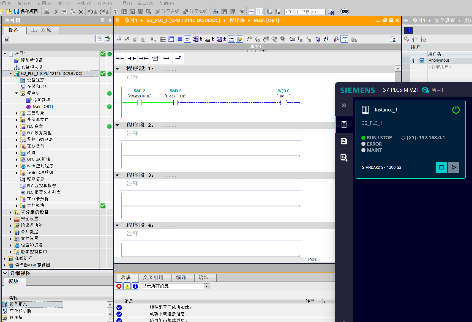Click the normally open contact icon
The image size is (472, 322).
click(120, 58)
